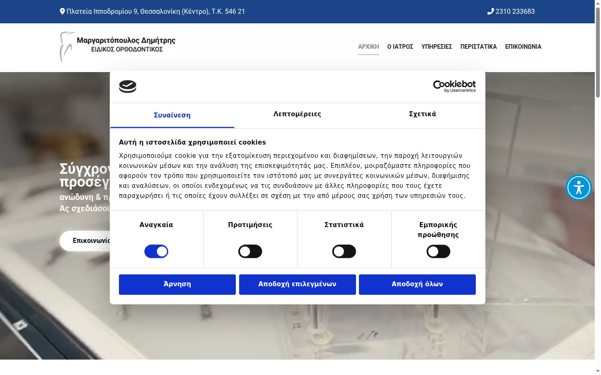The width and height of the screenshot is (601, 375).
Task: Click the Επικοινωνία hero button
Action: pyautogui.click(x=86, y=241)
